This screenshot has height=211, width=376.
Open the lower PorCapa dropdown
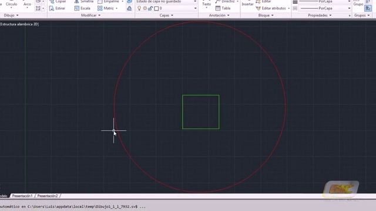pyautogui.click(x=349, y=8)
